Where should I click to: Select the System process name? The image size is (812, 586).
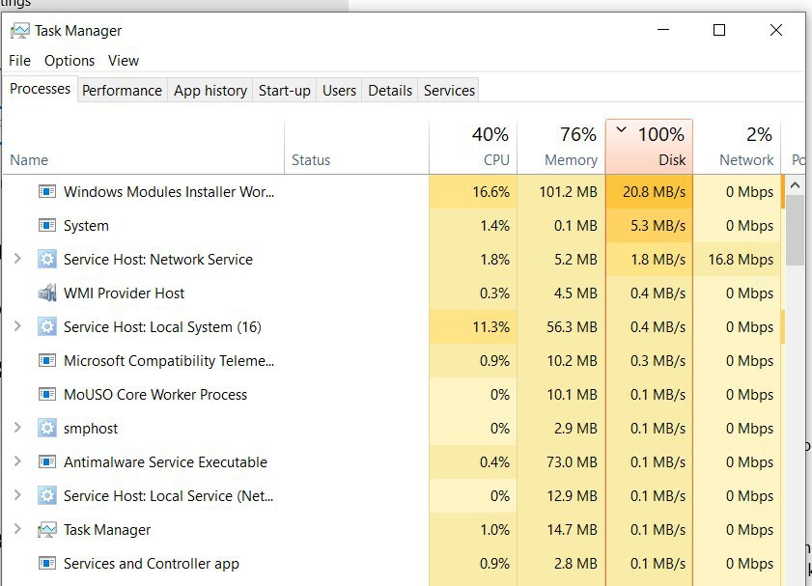click(86, 226)
